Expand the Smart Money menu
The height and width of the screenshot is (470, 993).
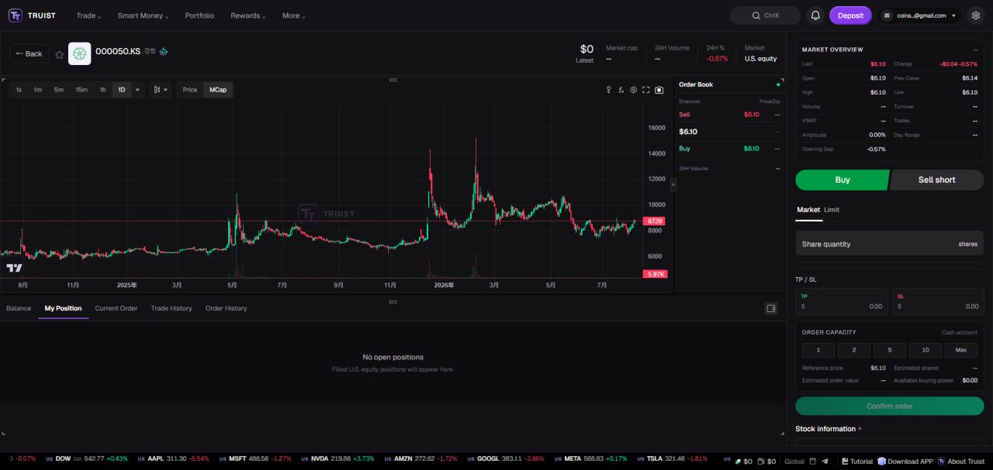coord(143,15)
